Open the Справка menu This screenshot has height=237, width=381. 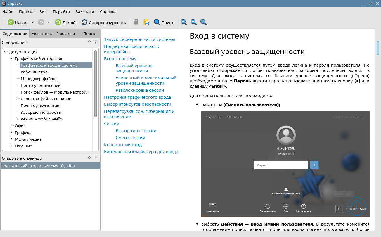click(108, 12)
